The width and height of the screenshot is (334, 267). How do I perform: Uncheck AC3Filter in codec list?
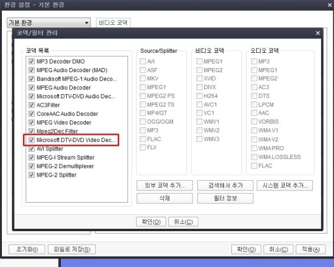tap(32, 105)
